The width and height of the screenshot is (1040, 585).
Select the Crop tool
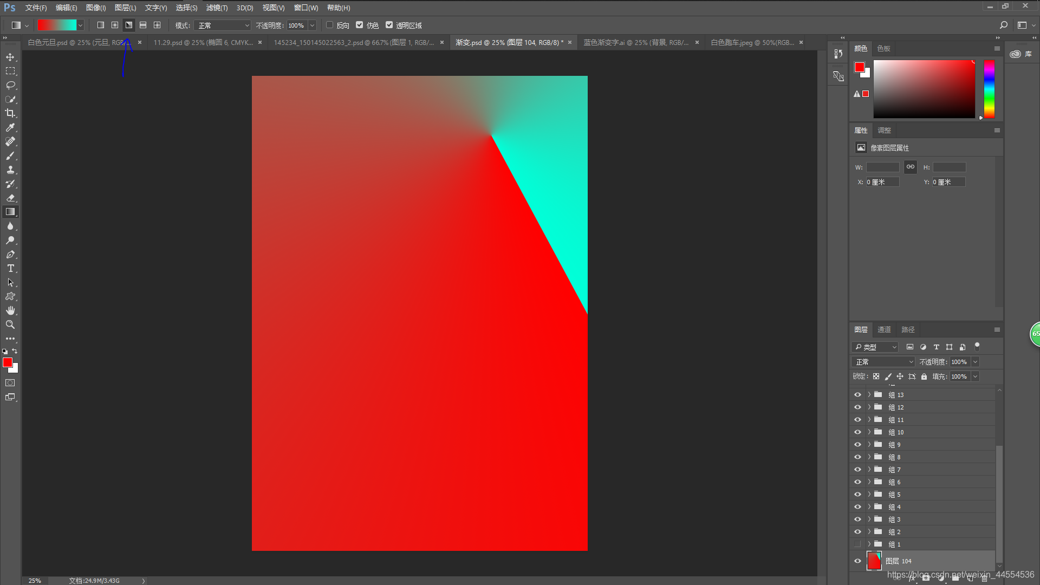point(10,113)
